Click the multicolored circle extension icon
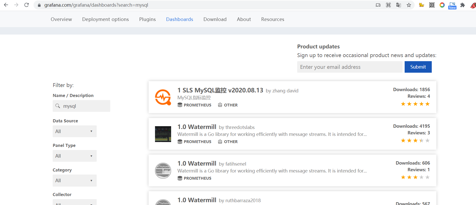476x205 pixels. coord(442,5)
